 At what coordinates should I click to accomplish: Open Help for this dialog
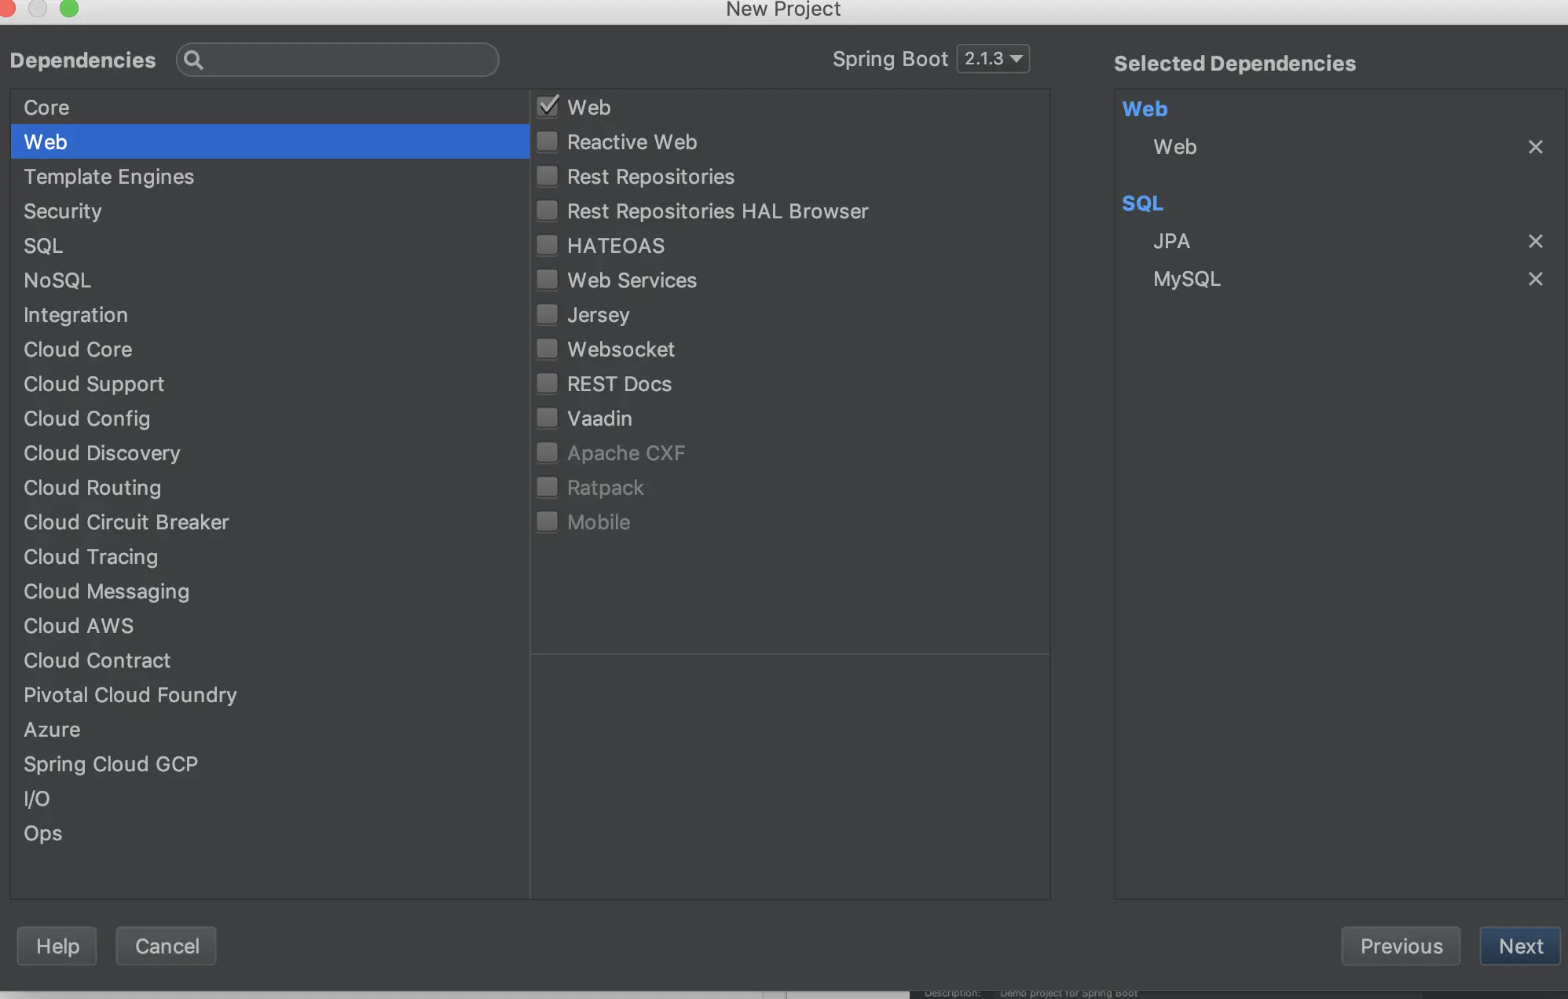point(57,946)
